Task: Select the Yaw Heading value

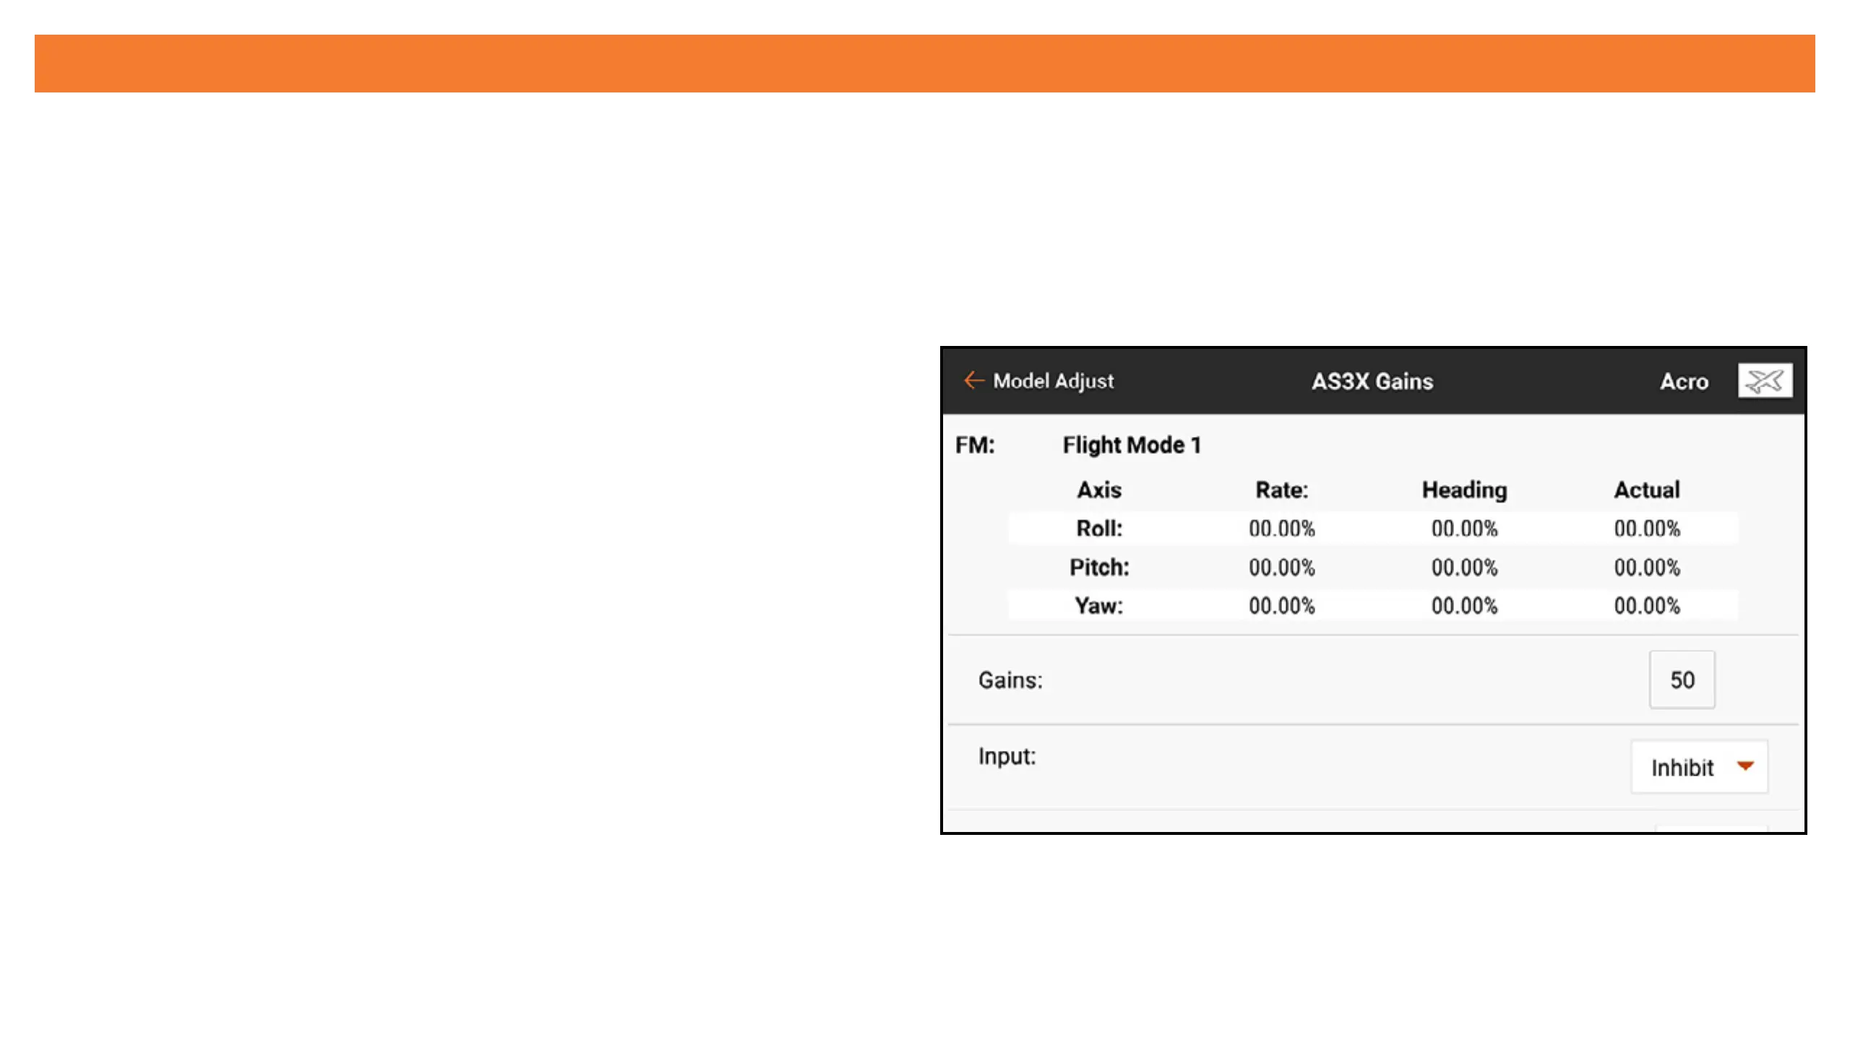Action: (1464, 606)
